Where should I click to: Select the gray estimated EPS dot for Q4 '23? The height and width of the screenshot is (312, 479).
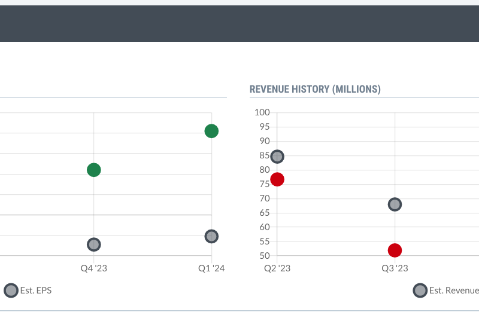click(x=94, y=244)
